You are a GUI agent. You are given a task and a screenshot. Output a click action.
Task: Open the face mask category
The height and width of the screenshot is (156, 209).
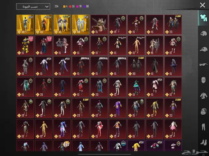point(203,80)
